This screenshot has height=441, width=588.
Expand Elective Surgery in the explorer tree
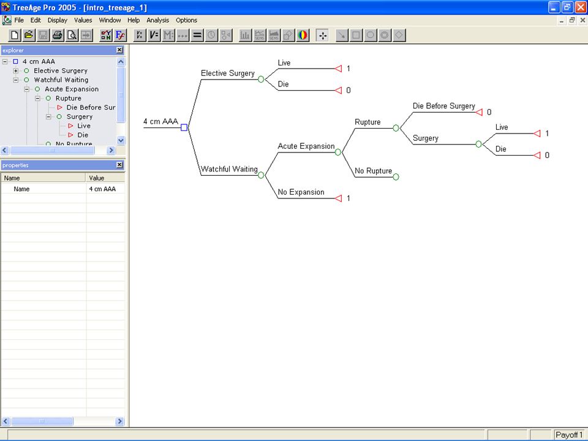(x=16, y=70)
